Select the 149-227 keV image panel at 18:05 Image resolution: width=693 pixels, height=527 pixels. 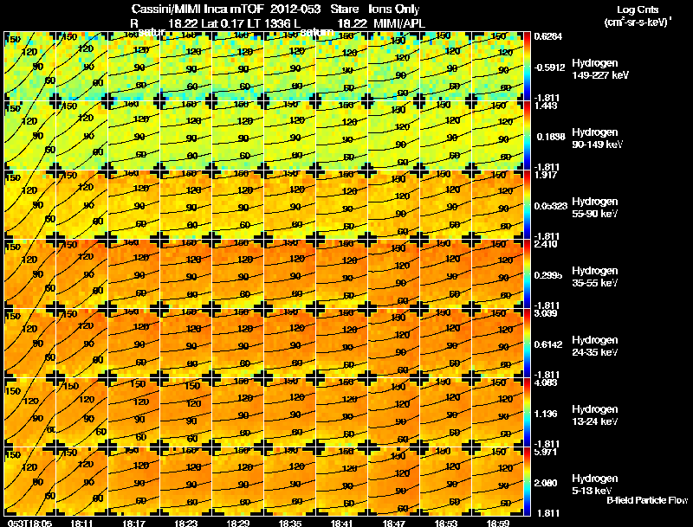pyautogui.click(x=30, y=67)
